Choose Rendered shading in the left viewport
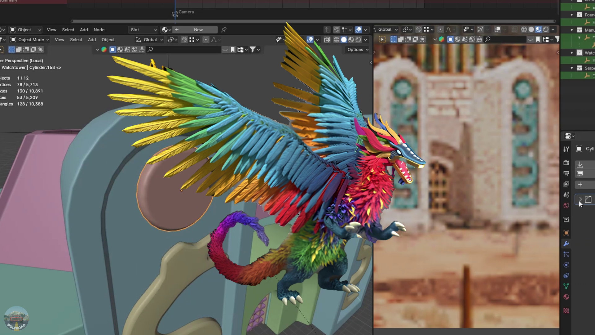Viewport: 595px width, 335px height. [x=358, y=40]
